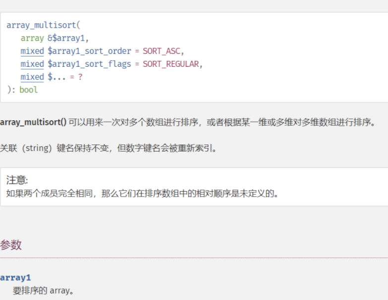388x300 pixels.
Task: Click bold array_multisort() in the description
Action: pos(33,122)
